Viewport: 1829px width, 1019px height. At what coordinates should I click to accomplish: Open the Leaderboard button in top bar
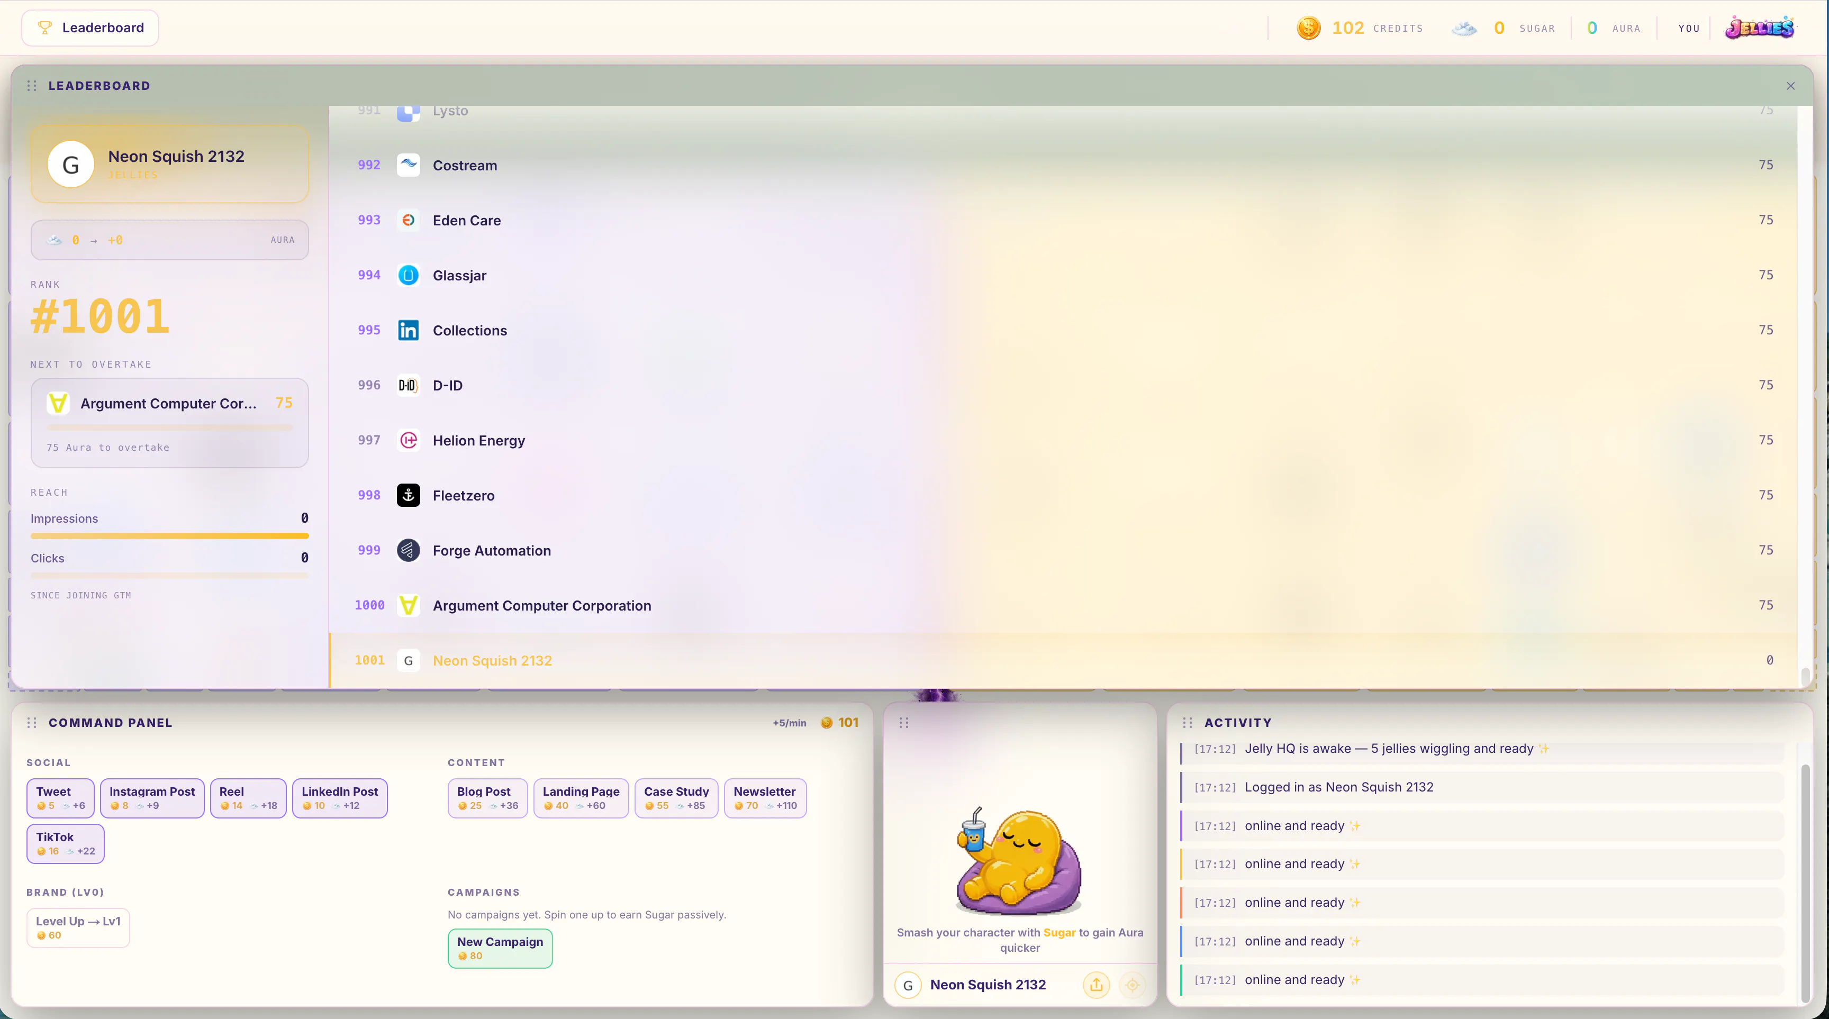coord(90,28)
